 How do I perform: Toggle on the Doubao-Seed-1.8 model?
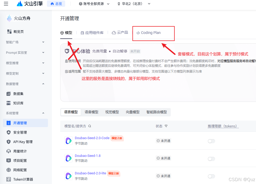coord(211,158)
